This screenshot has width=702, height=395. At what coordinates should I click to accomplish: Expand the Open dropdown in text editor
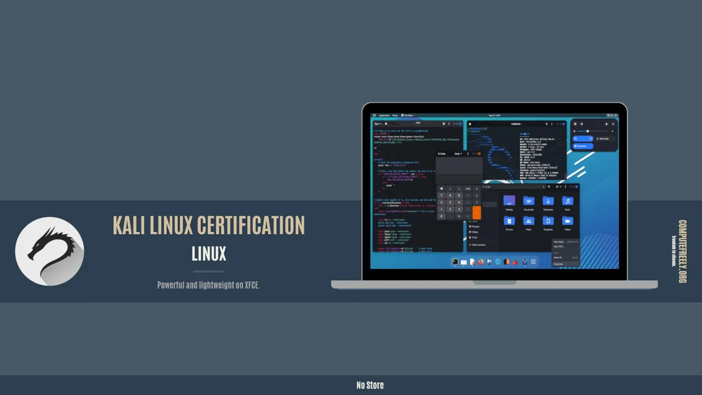pos(378,123)
